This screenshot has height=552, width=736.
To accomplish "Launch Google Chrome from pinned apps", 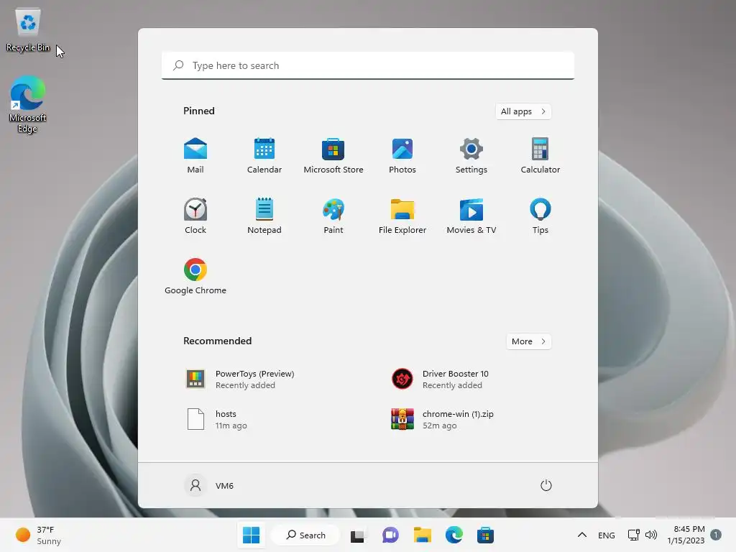I will pos(195,277).
